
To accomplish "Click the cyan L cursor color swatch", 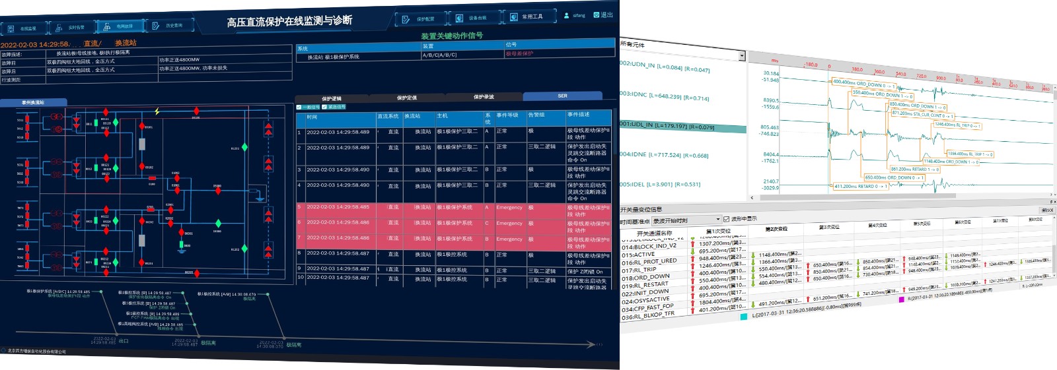I will tap(743, 317).
